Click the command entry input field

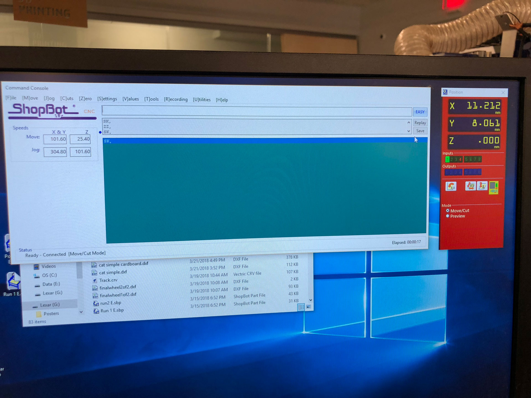tap(257, 111)
